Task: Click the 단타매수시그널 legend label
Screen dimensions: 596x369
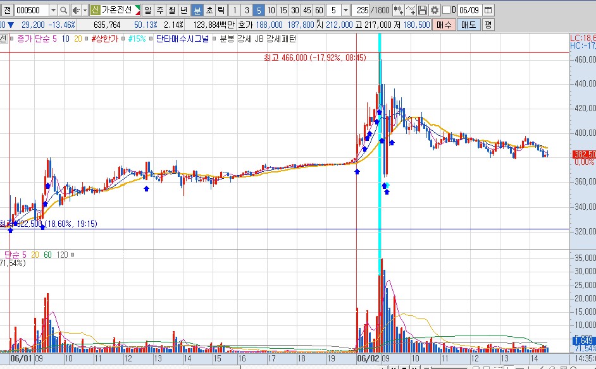Action: [x=182, y=39]
